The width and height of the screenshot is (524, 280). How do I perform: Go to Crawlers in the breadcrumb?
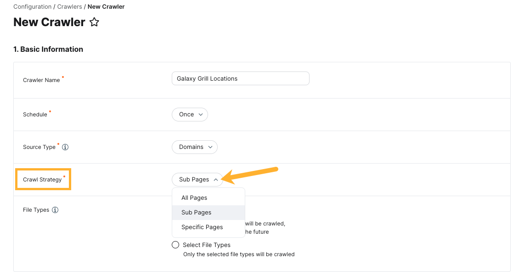69,7
